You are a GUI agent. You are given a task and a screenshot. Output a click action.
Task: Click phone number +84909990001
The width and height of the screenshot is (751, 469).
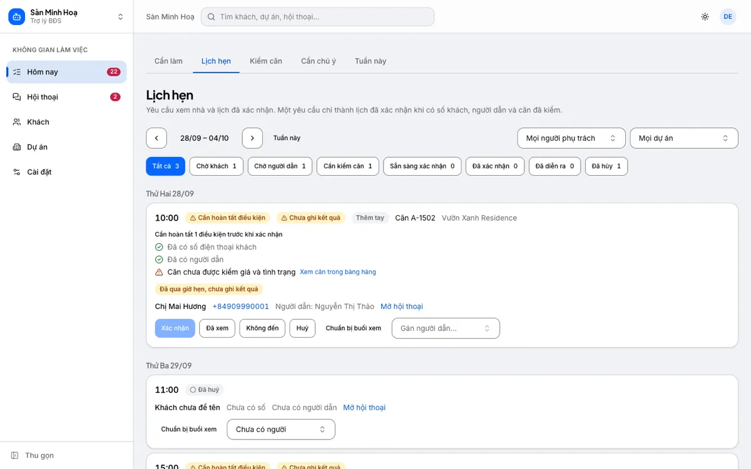pyautogui.click(x=241, y=306)
